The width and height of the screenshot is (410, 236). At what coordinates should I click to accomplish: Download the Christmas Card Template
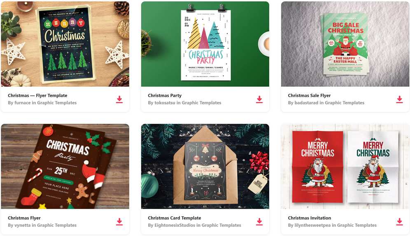click(x=259, y=222)
